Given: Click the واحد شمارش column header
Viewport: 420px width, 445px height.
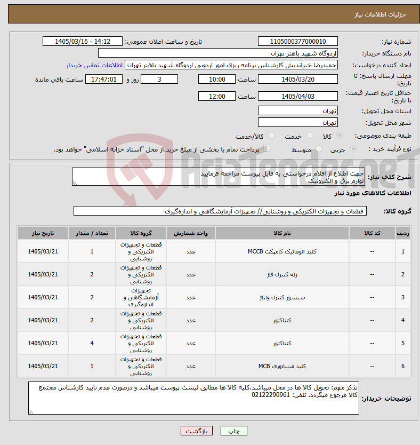Looking at the screenshot, I should point(191,233).
